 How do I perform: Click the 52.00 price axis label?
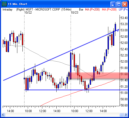pyautogui.click(x=124, y=62)
